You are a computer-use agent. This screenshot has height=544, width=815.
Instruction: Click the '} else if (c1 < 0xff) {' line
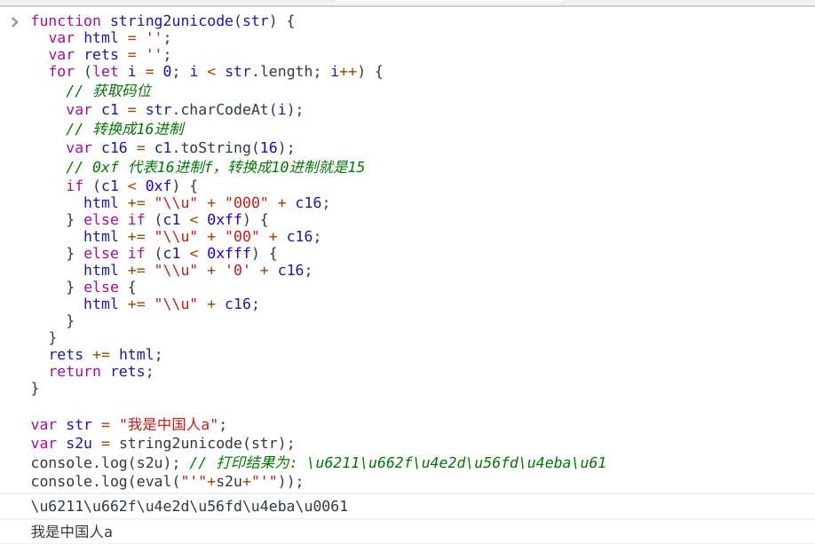[167, 219]
